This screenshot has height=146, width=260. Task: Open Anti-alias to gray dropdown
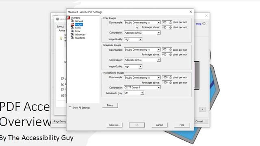click(134, 93)
